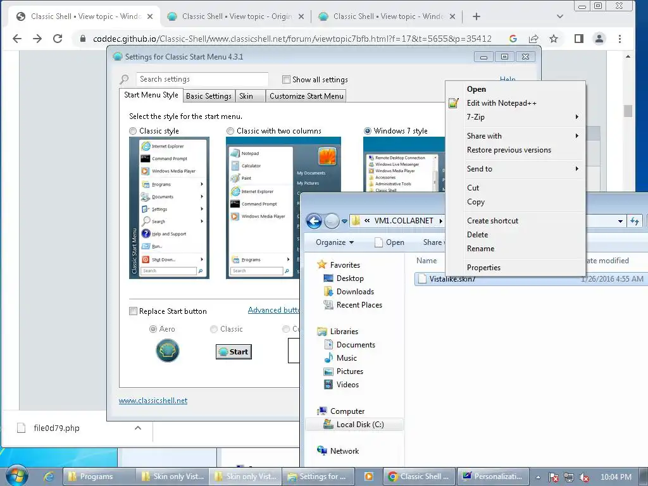Switch to the Skin tab
Viewport: 648px width, 486px height.
pos(251,96)
